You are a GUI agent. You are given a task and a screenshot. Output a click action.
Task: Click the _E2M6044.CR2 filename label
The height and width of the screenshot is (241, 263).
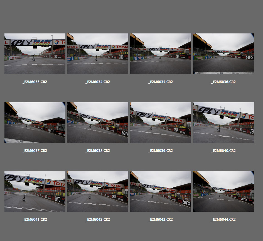pos(223,220)
